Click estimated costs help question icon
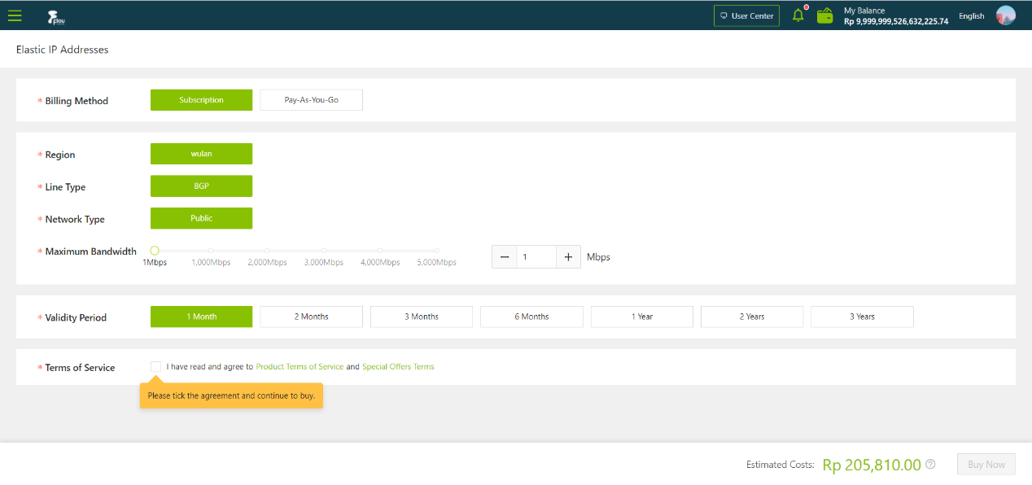This screenshot has height=485, width=1032. (930, 464)
